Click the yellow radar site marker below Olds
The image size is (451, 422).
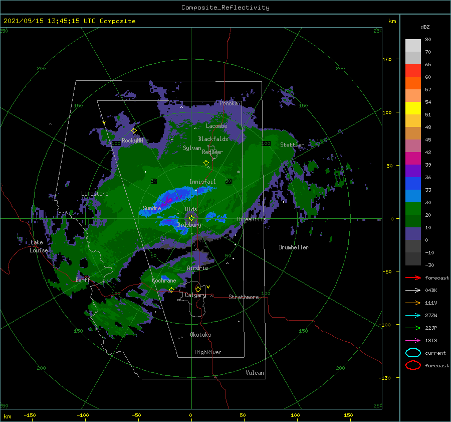click(191, 218)
